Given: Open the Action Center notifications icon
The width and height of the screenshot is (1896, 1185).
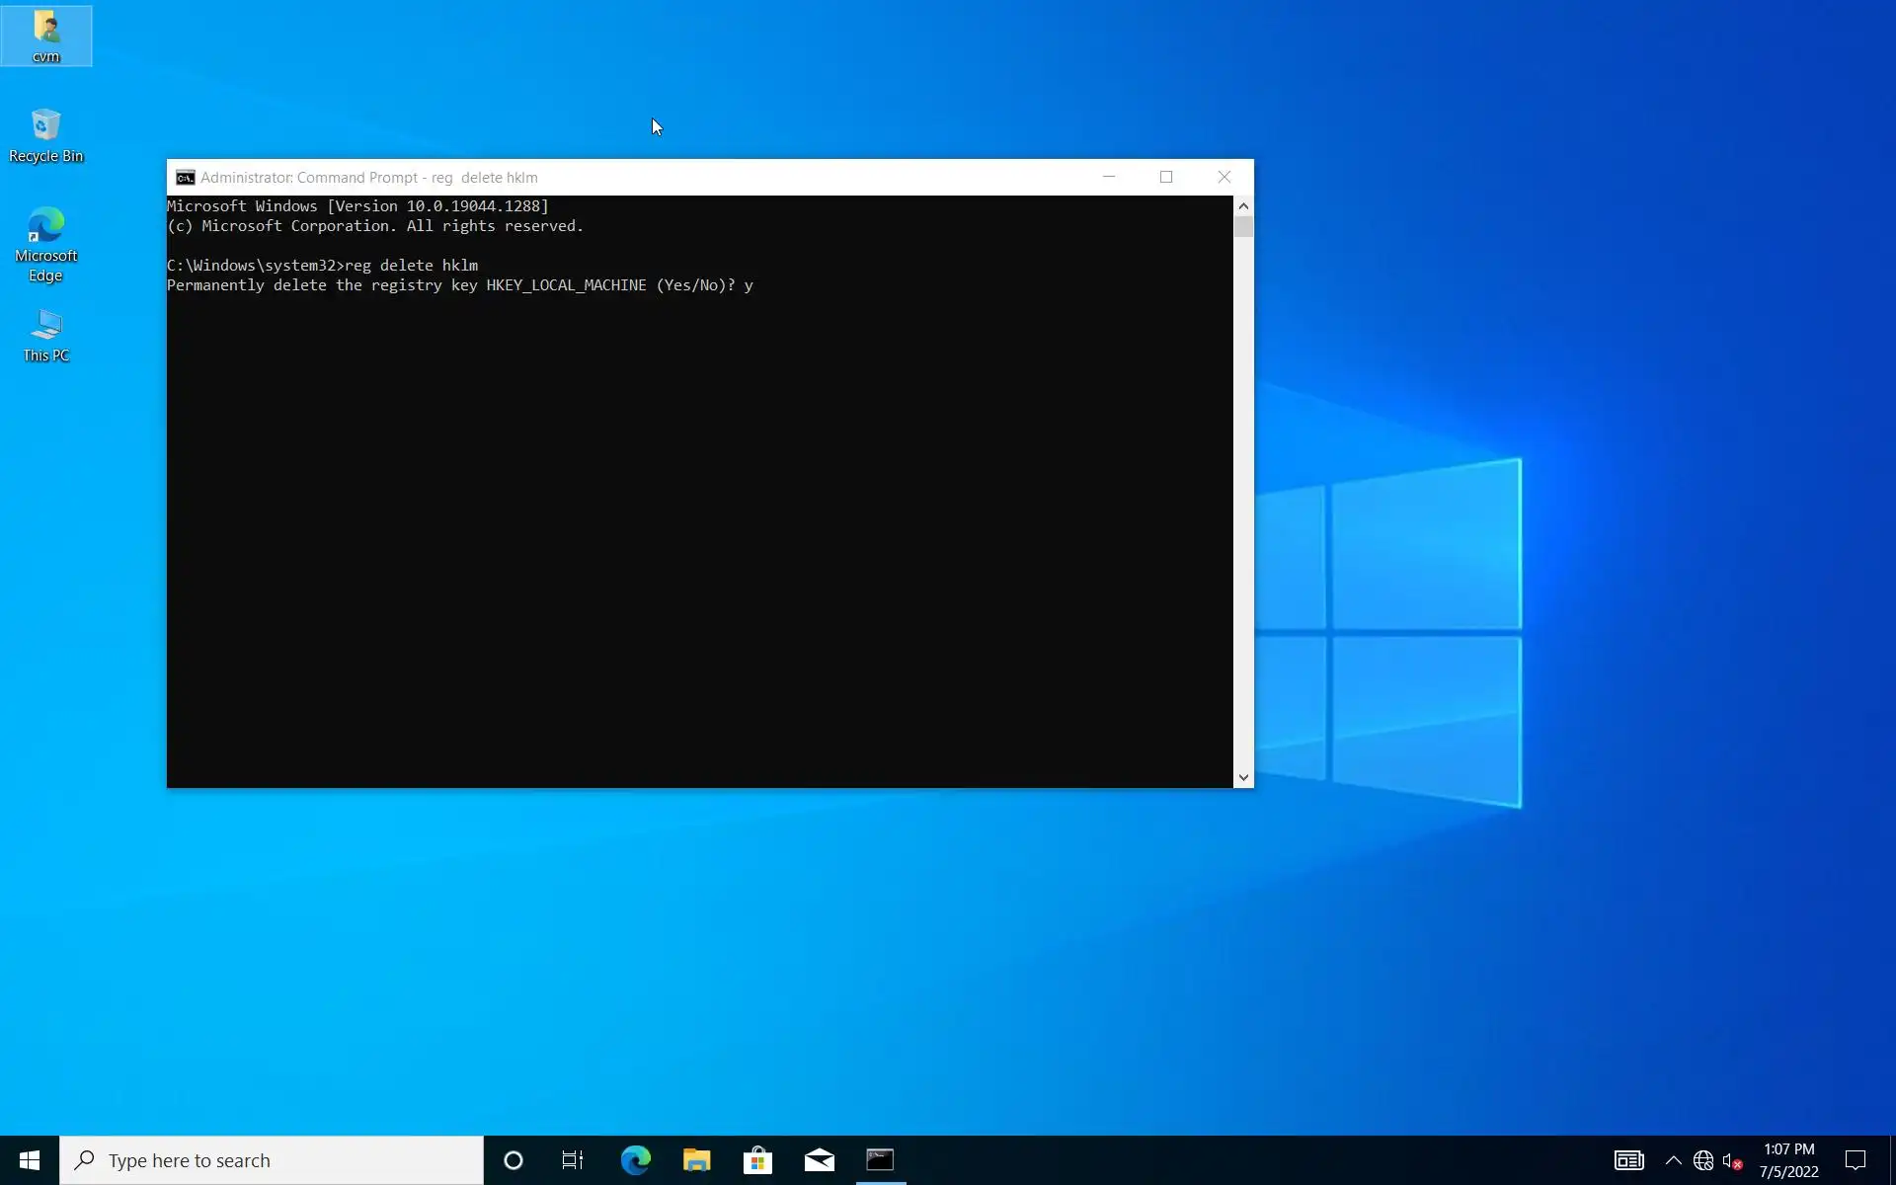Looking at the screenshot, I should pyautogui.click(x=1856, y=1160).
